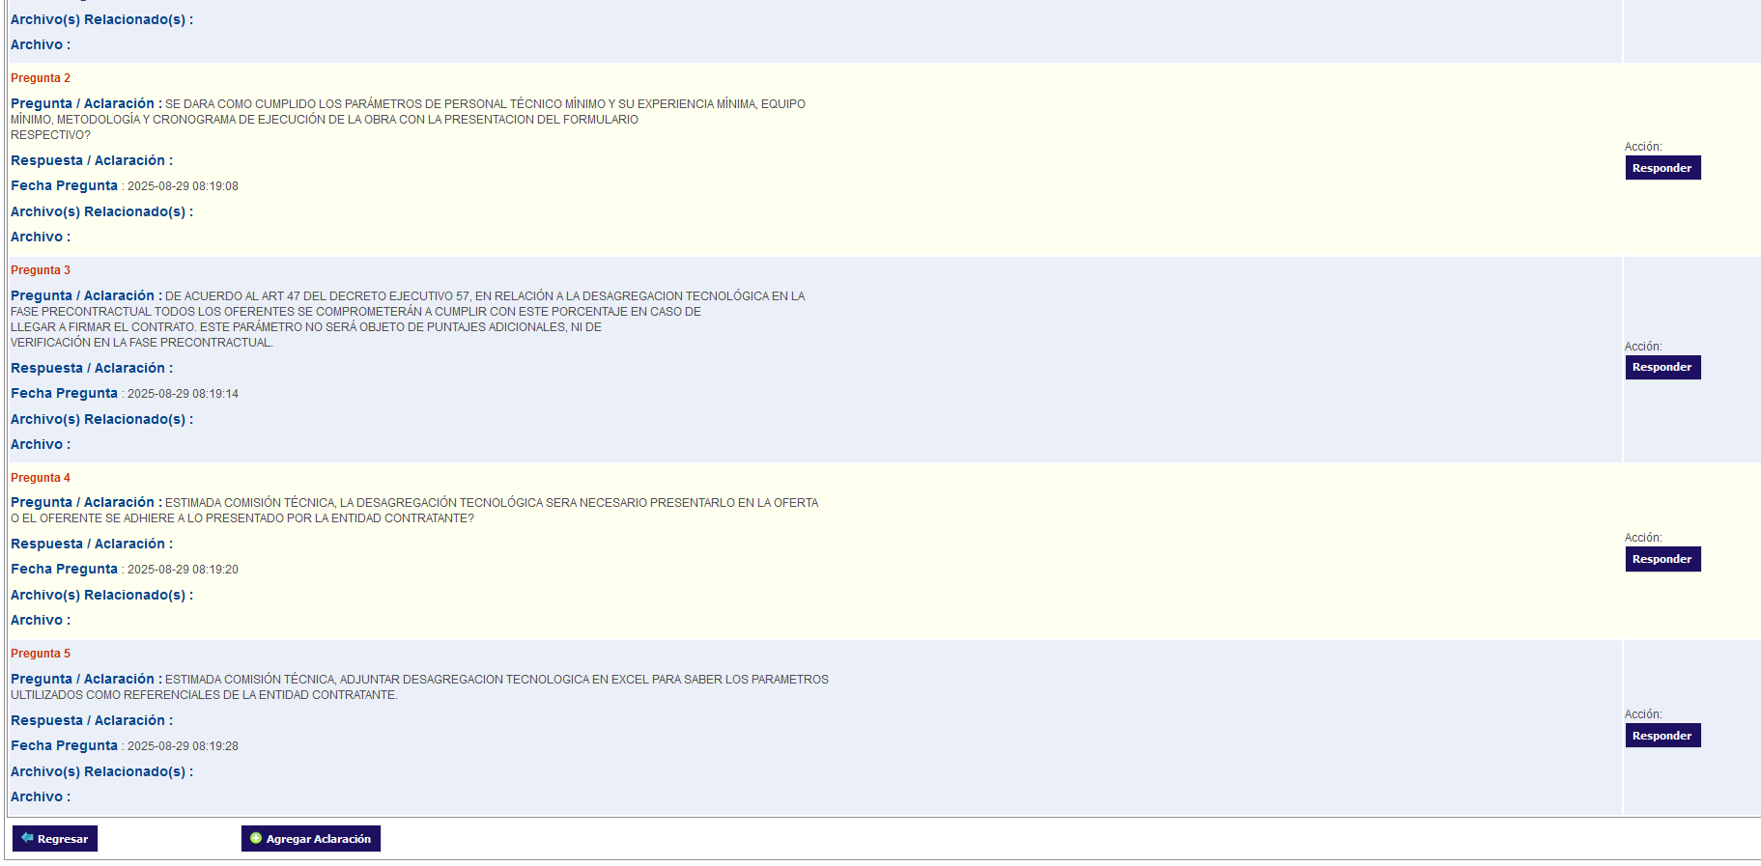Viewport: 1761px width, 866px height.
Task: Select the Pregunta 2 heading
Action: tap(41, 78)
